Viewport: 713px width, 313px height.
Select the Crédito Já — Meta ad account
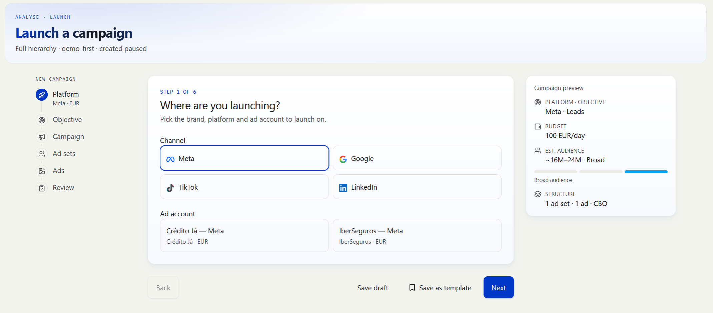244,235
